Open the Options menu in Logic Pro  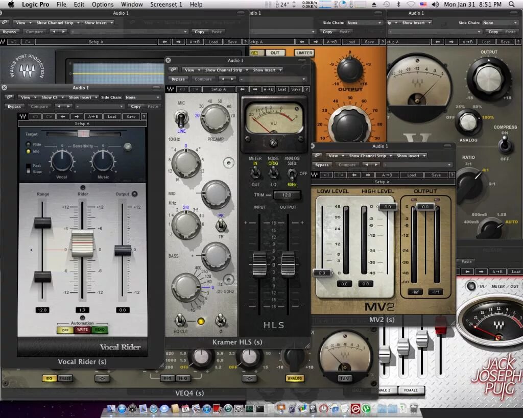click(x=102, y=4)
